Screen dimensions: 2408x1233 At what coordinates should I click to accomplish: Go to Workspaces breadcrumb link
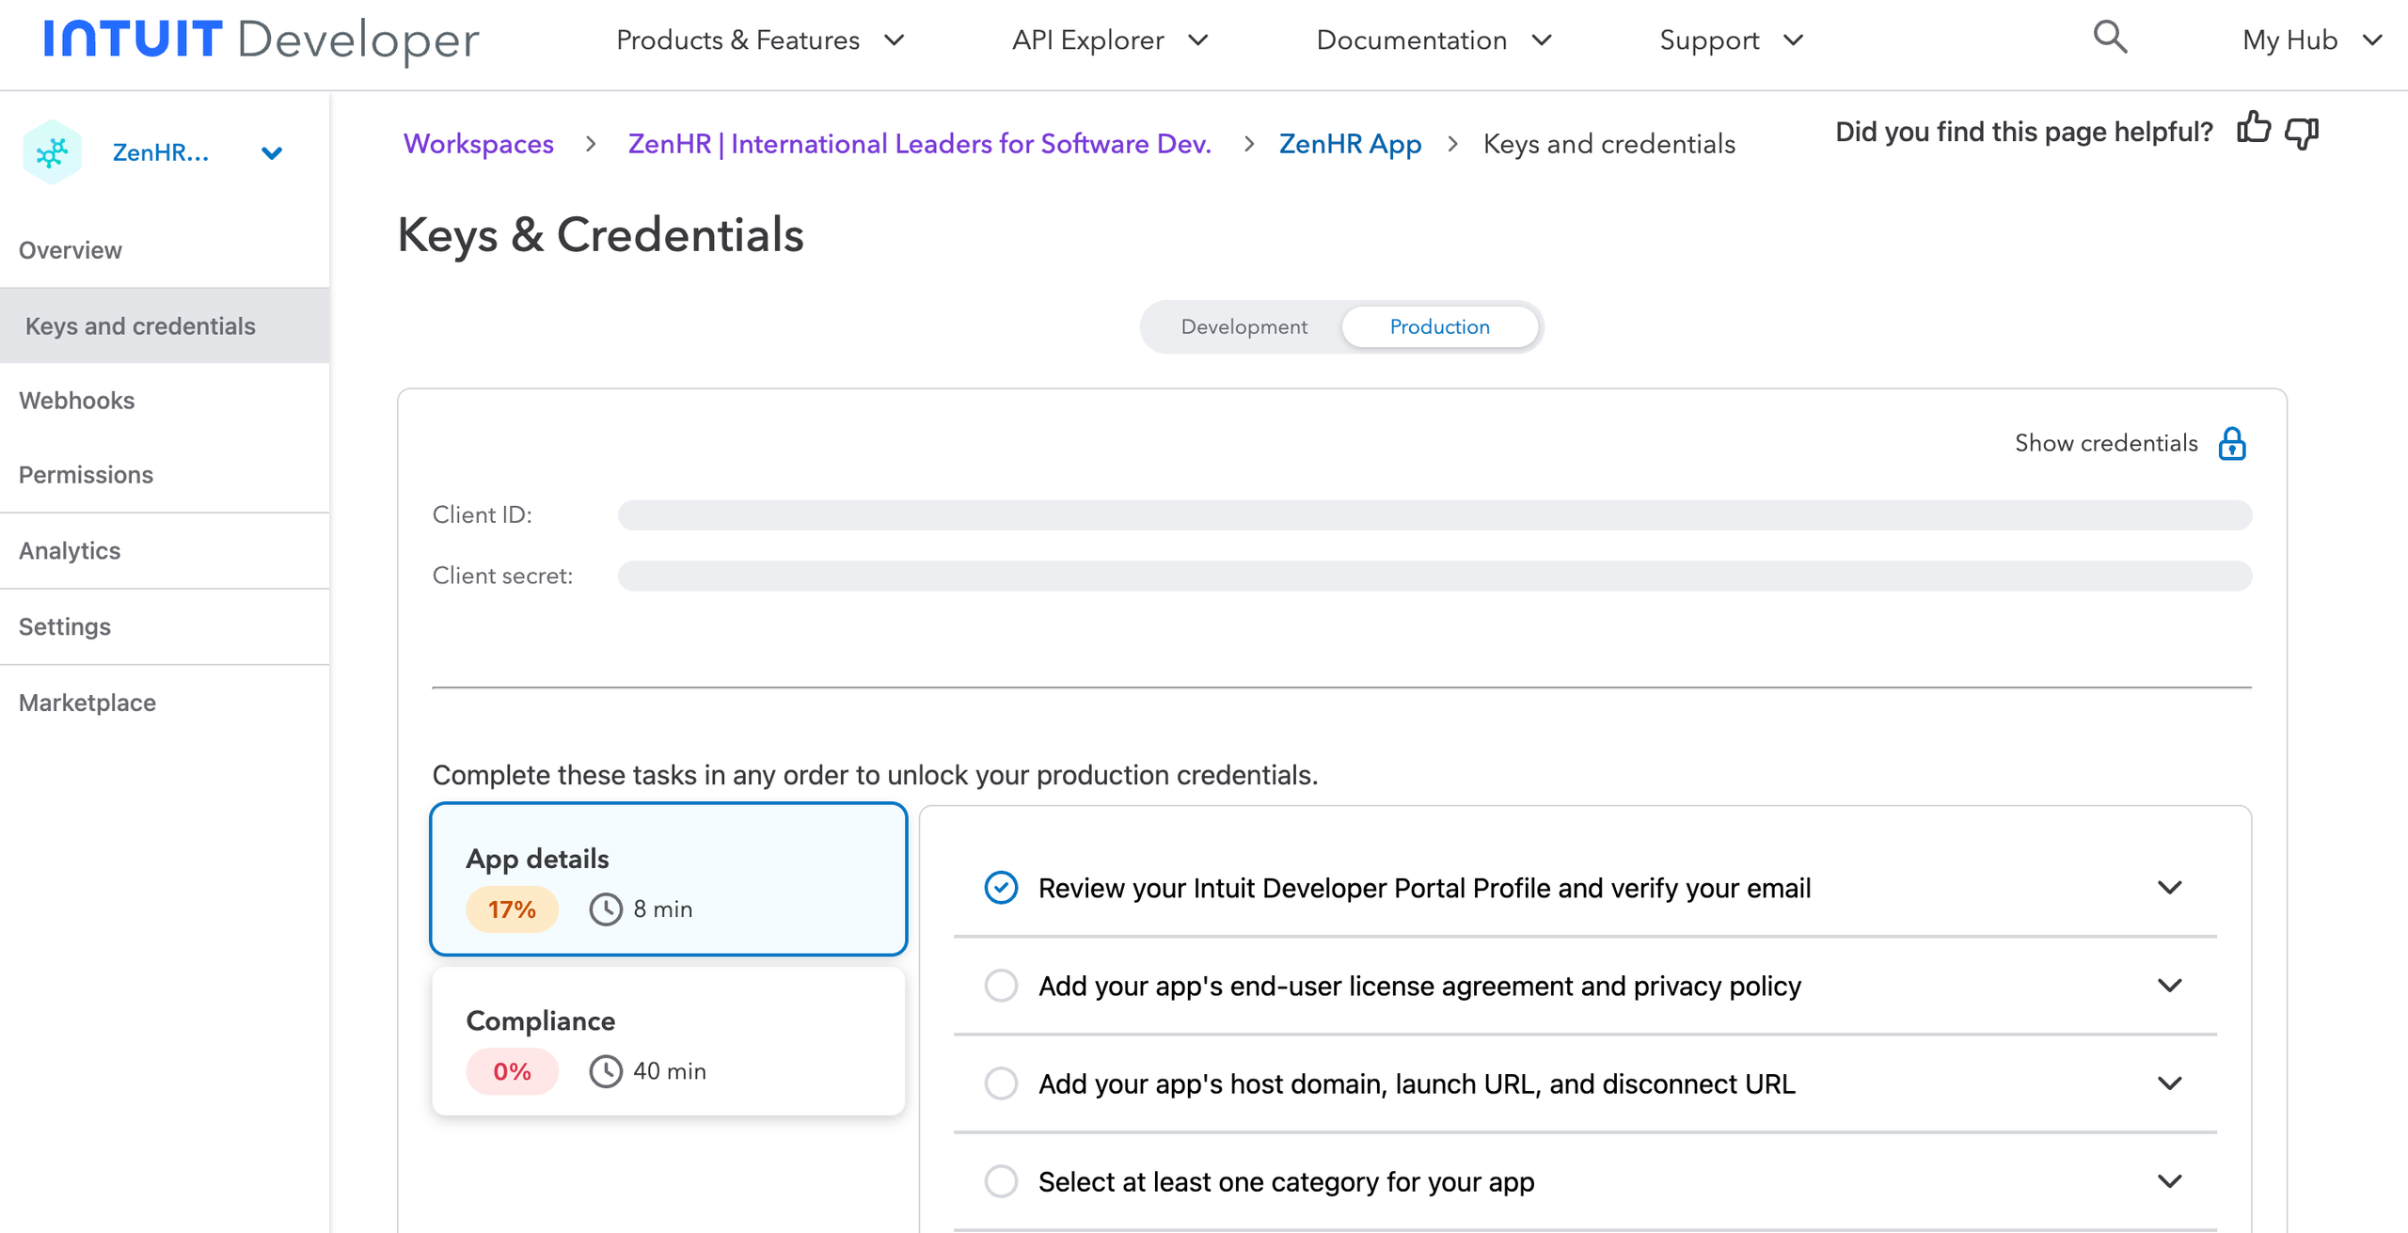click(x=478, y=144)
